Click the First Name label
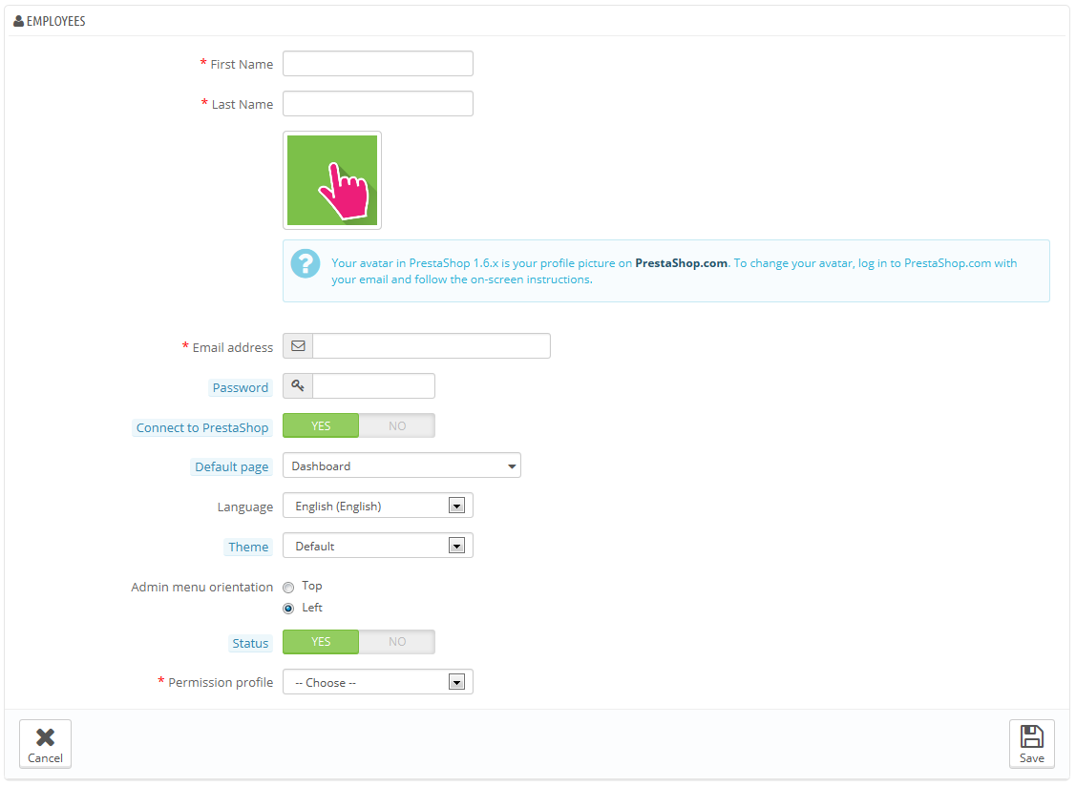 pyautogui.click(x=242, y=65)
